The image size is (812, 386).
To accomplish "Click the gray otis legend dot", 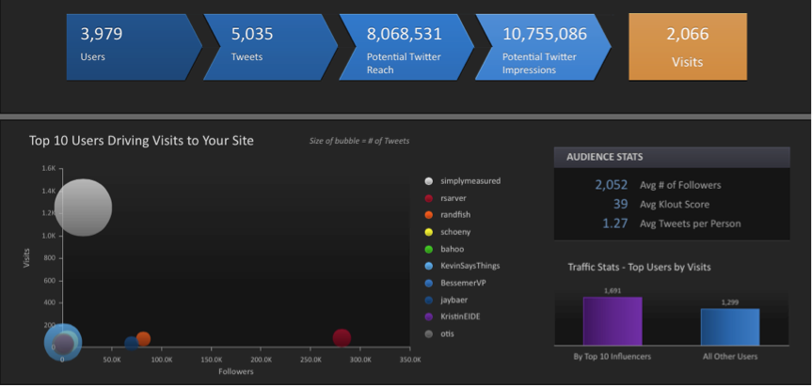I will [428, 333].
